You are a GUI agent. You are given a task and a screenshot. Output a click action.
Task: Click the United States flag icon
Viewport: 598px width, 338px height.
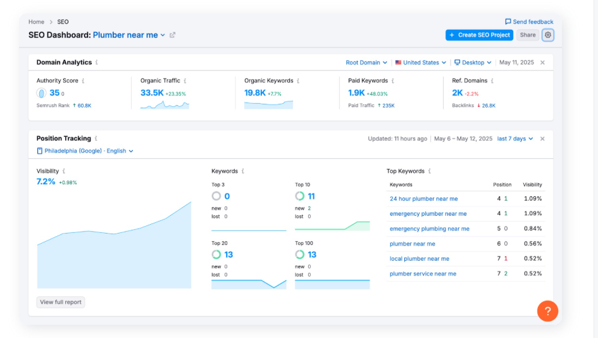click(x=398, y=63)
